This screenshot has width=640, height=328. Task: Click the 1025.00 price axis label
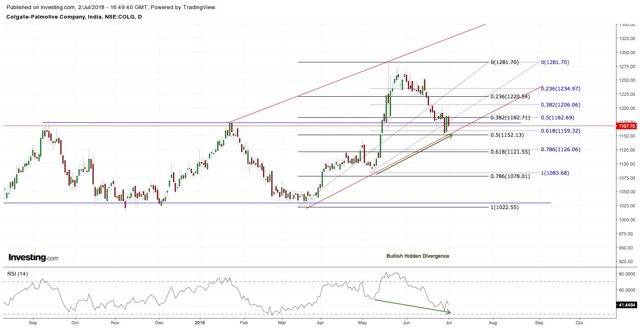click(627, 206)
